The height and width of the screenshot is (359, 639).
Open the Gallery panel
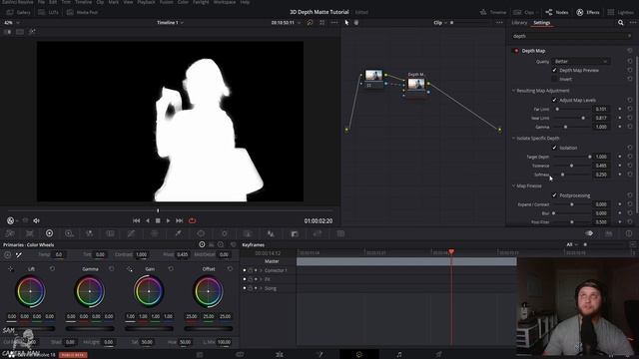coord(19,12)
